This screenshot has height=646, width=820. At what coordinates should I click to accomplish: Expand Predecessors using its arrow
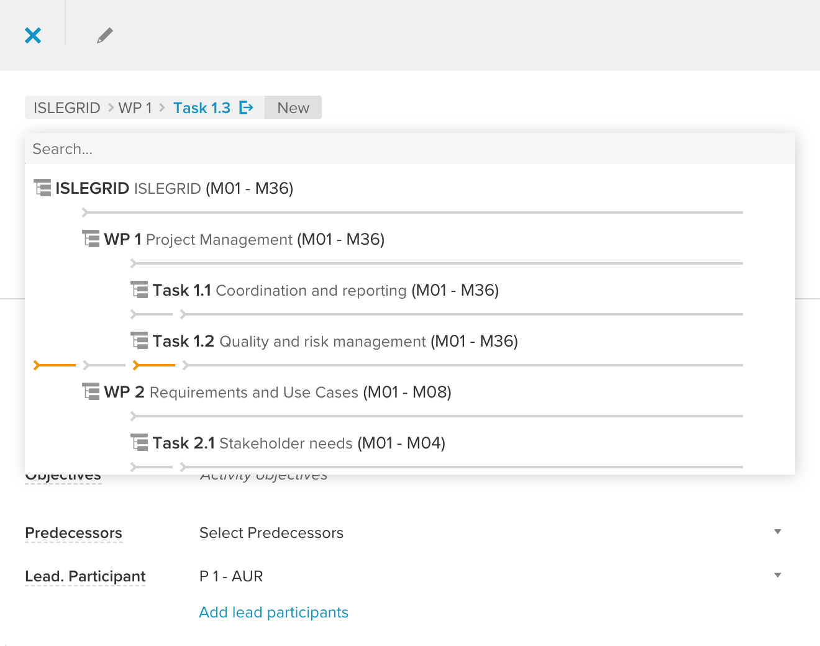[x=778, y=532]
